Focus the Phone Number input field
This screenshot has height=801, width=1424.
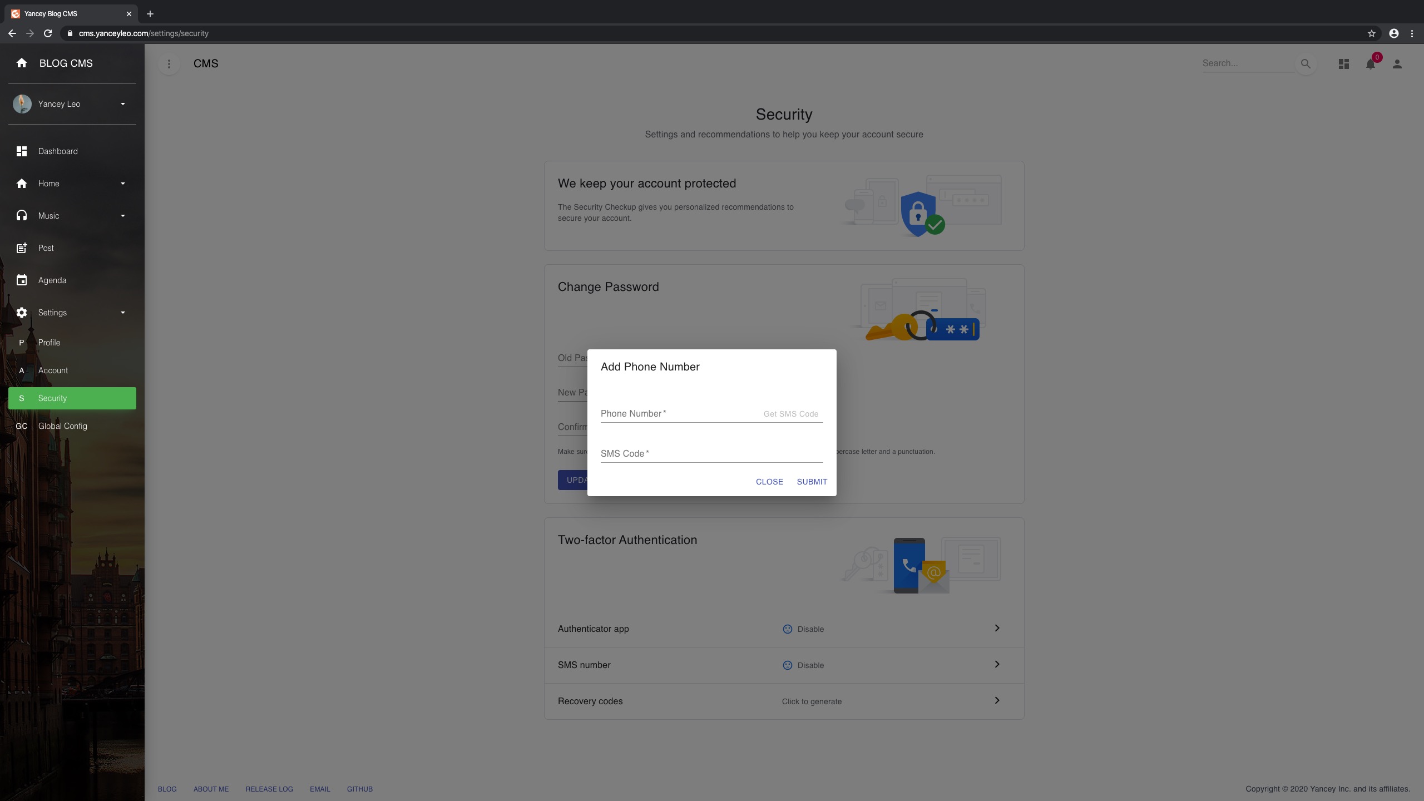pyautogui.click(x=679, y=414)
